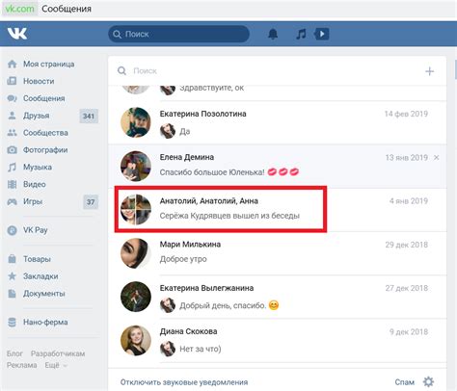
Task: Open Музыка in sidebar
Action: tap(38, 167)
